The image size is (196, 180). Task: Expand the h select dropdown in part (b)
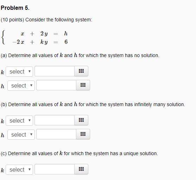click(21, 134)
